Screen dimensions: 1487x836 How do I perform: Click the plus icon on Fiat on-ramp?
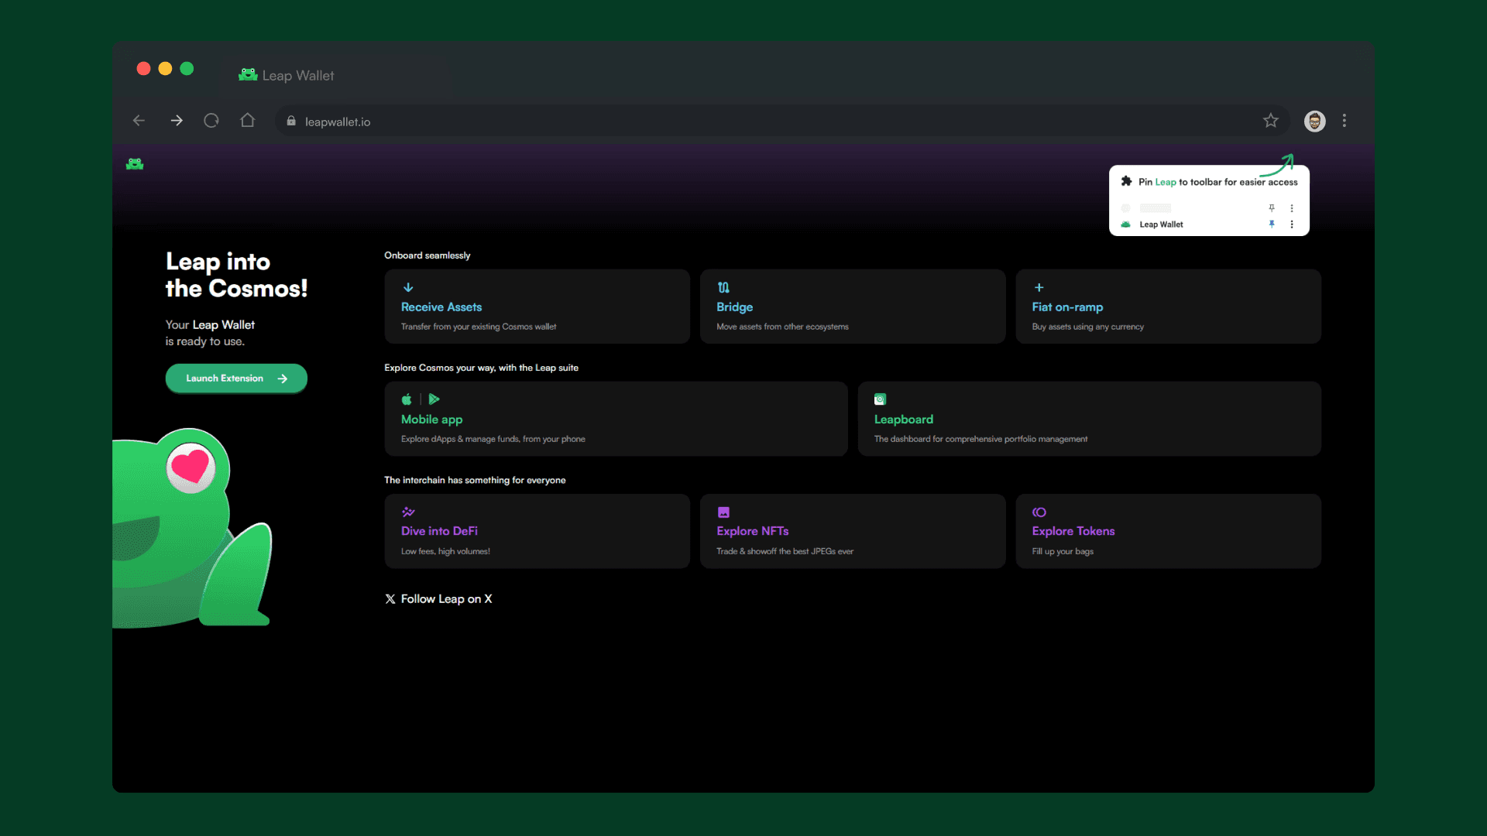(1039, 287)
